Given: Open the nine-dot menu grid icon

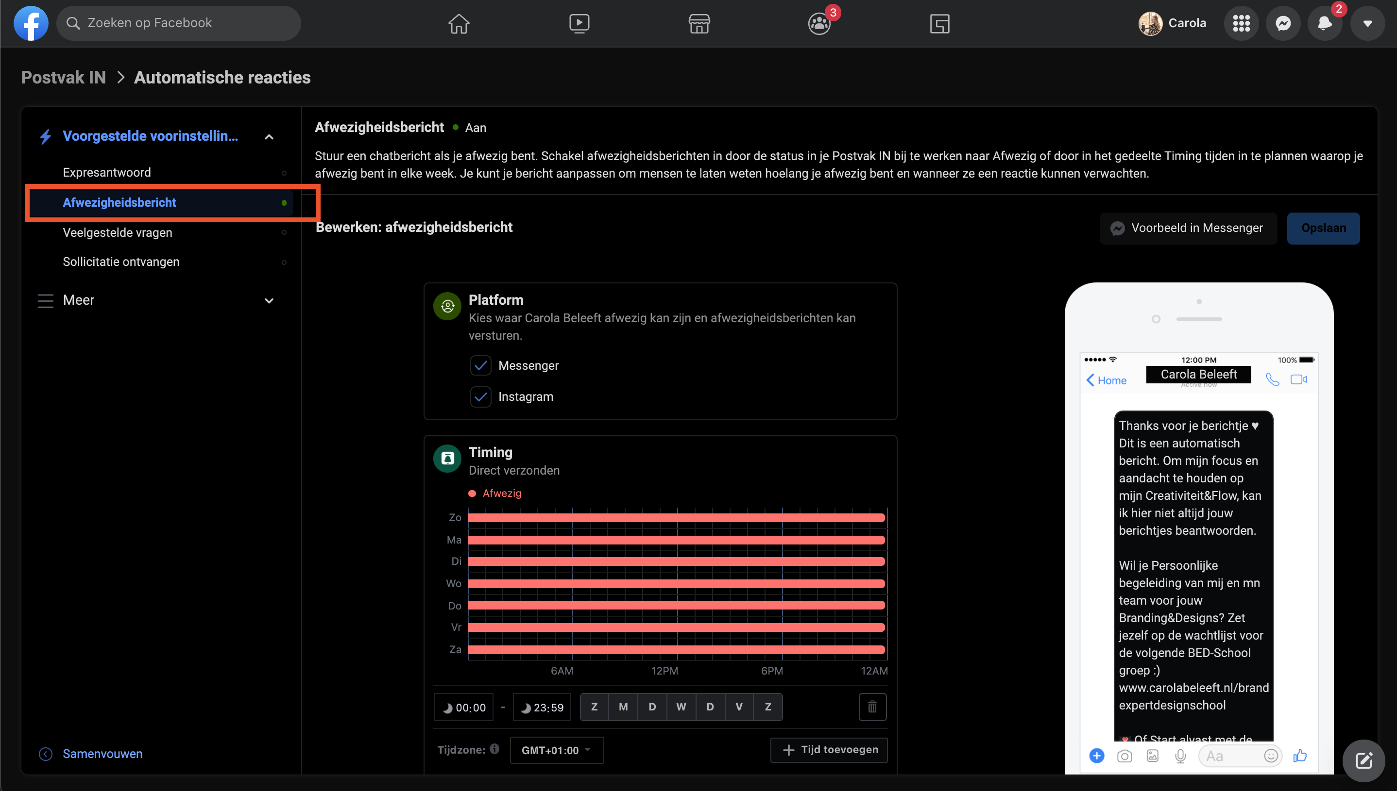Looking at the screenshot, I should 1241,23.
